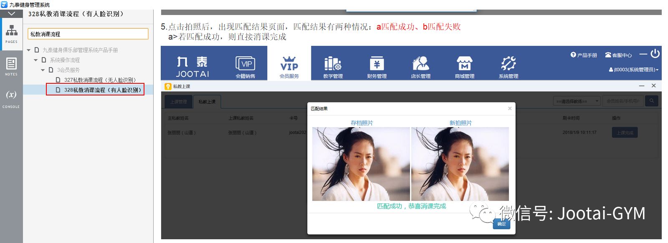
Task: Select the 3会员服务 page entry
Action: 68,70
